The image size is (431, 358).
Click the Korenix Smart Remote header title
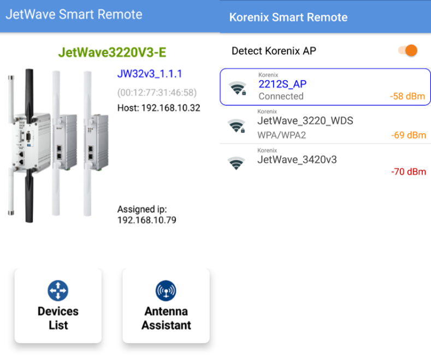[x=288, y=17]
